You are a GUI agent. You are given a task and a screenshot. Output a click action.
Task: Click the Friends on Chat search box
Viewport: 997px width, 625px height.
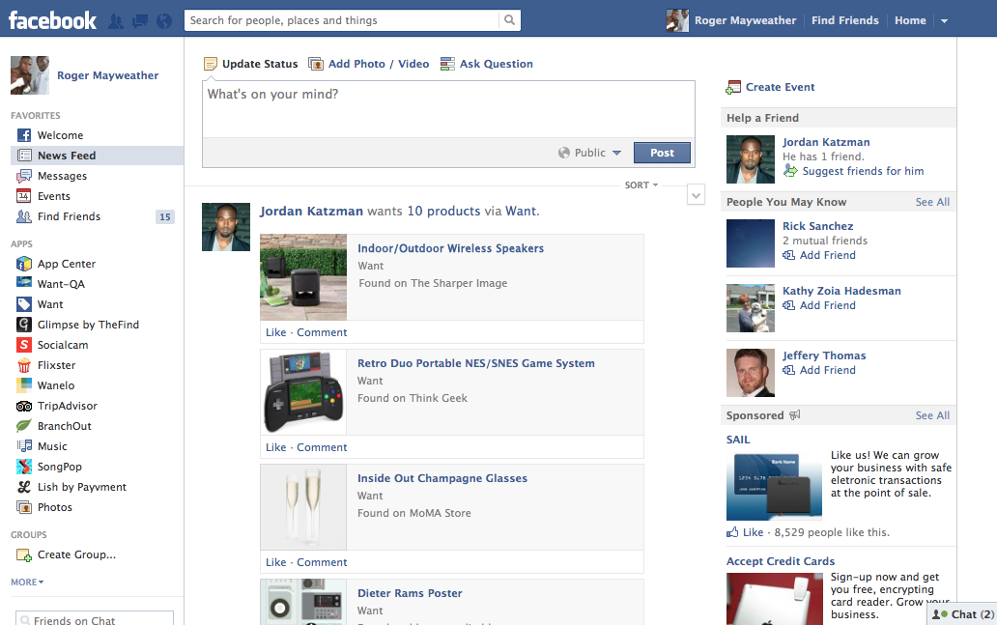click(95, 618)
